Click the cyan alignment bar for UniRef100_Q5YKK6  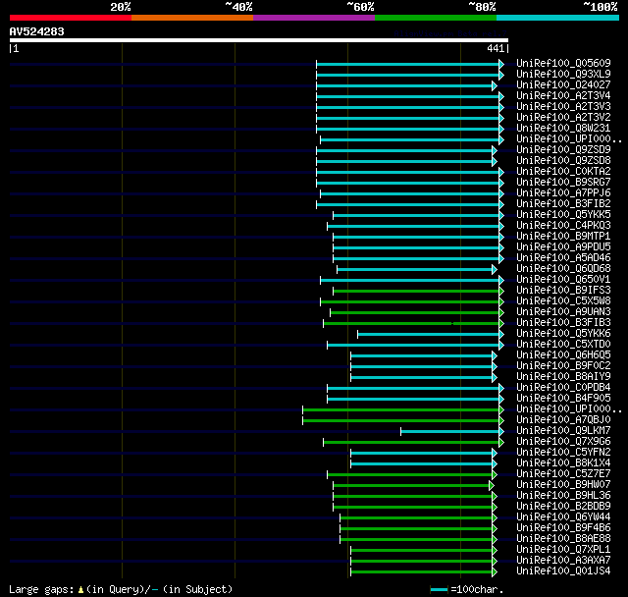tap(428, 335)
